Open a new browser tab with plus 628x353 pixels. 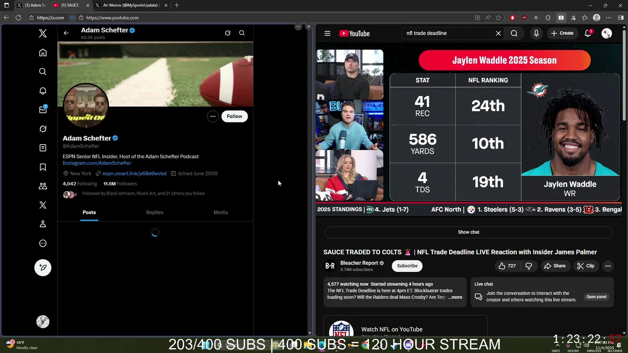click(x=177, y=5)
